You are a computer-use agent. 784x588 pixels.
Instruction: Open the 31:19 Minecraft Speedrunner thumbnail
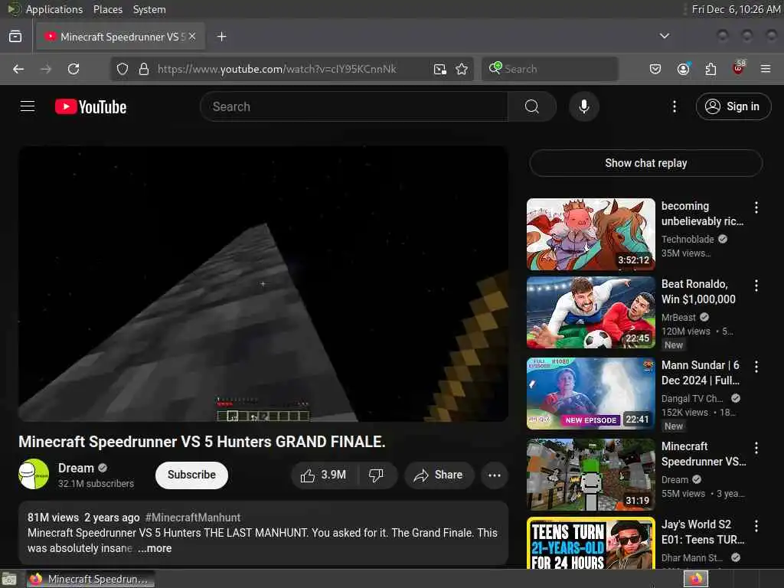[x=590, y=475]
